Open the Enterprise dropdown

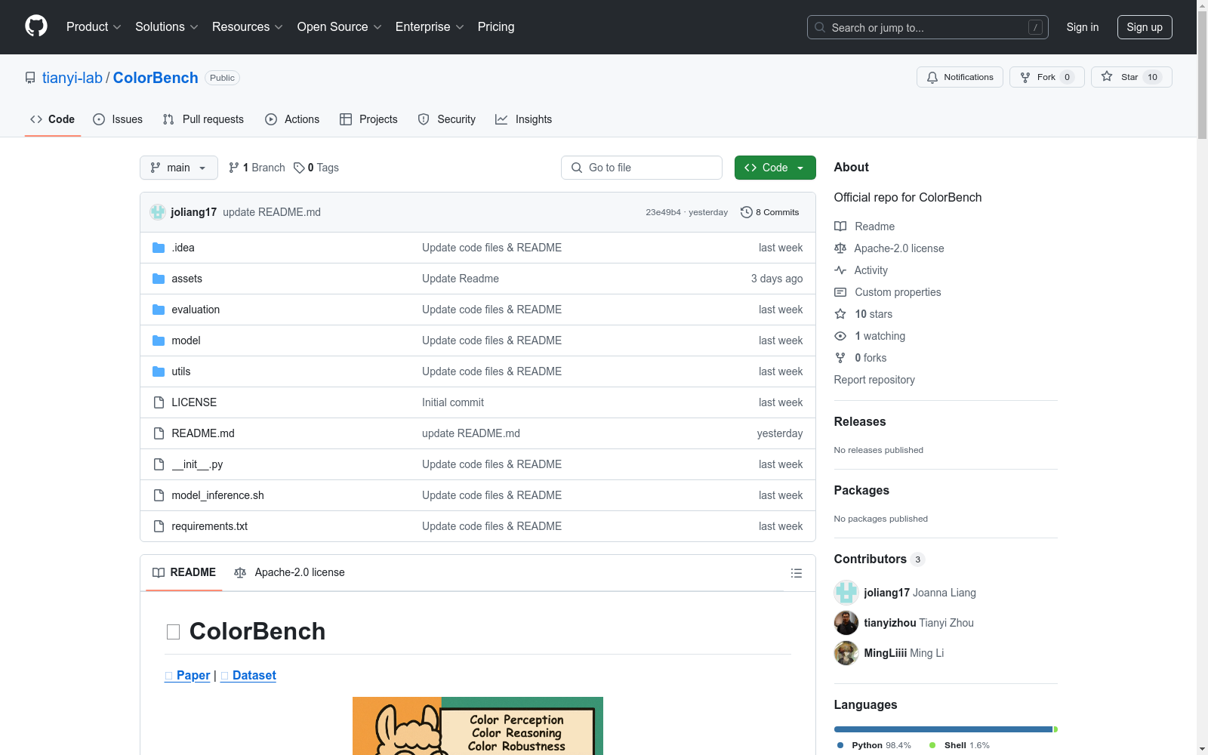[430, 27]
